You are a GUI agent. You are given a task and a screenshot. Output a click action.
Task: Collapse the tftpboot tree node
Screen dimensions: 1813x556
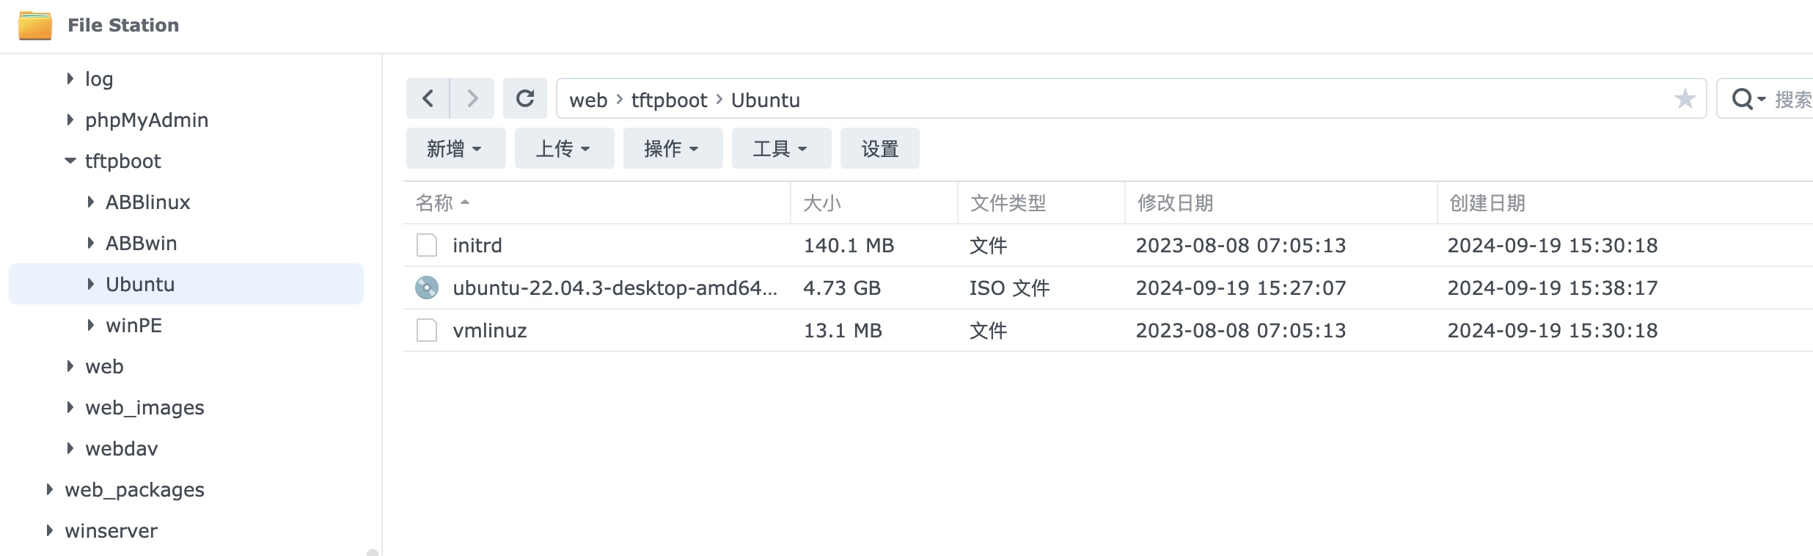(x=70, y=161)
